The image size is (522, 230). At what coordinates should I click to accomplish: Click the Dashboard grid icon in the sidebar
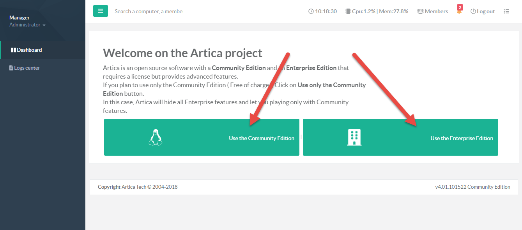point(13,50)
